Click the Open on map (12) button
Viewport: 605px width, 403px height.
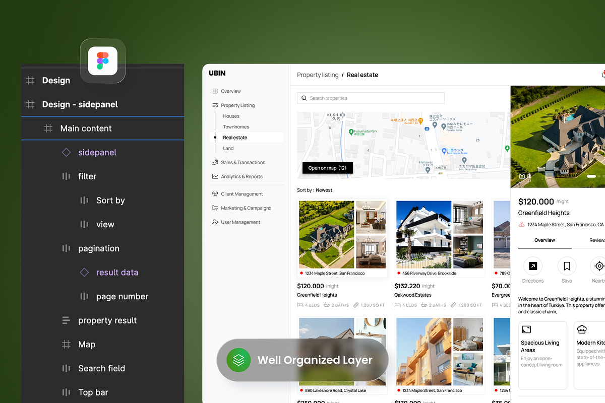click(x=328, y=168)
